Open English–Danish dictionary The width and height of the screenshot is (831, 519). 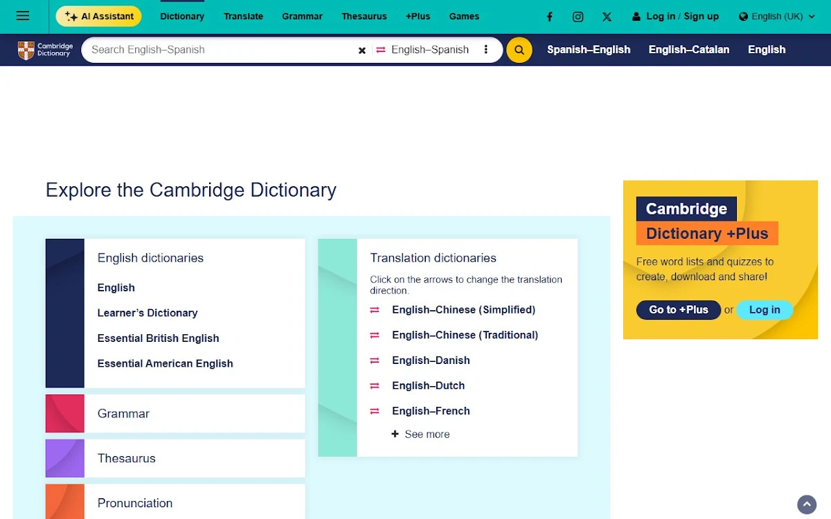[x=431, y=361]
